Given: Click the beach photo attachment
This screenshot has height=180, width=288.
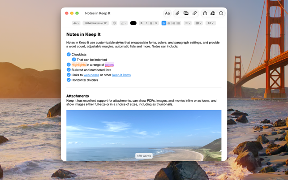Looking at the screenshot, I should [144, 135].
